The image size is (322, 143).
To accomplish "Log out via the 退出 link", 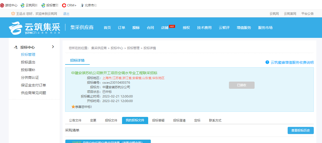I will 66,14.
